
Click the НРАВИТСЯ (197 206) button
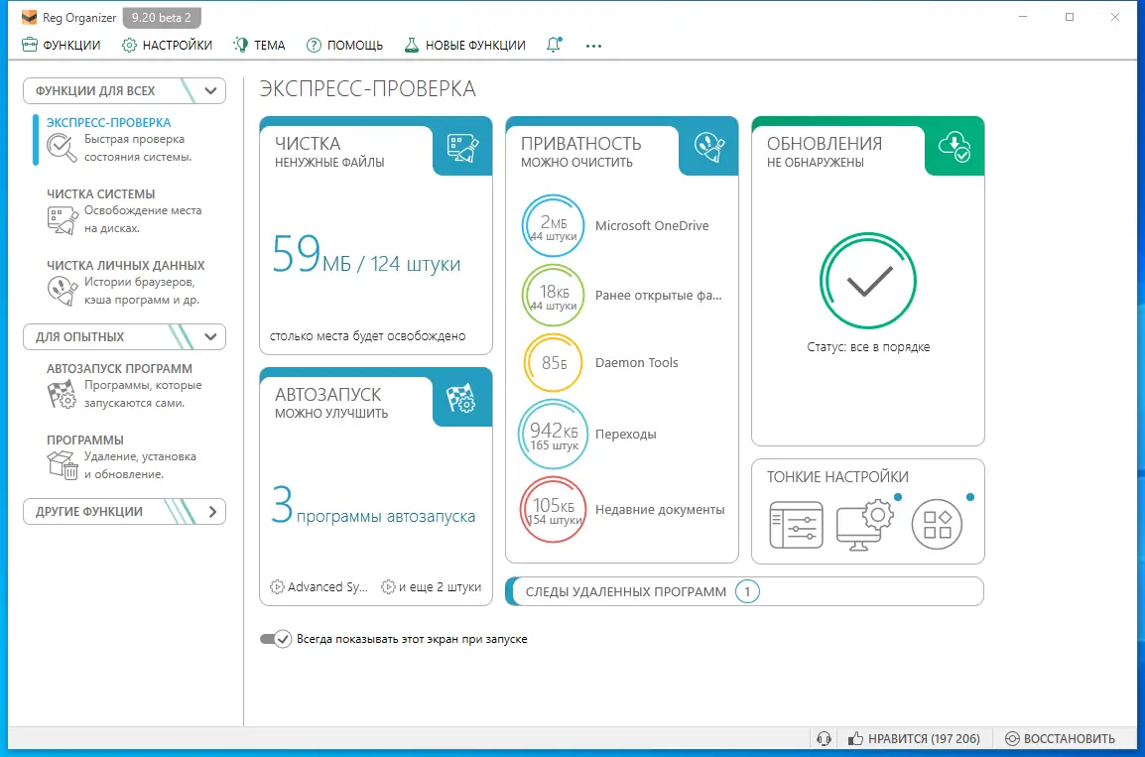coord(914,739)
